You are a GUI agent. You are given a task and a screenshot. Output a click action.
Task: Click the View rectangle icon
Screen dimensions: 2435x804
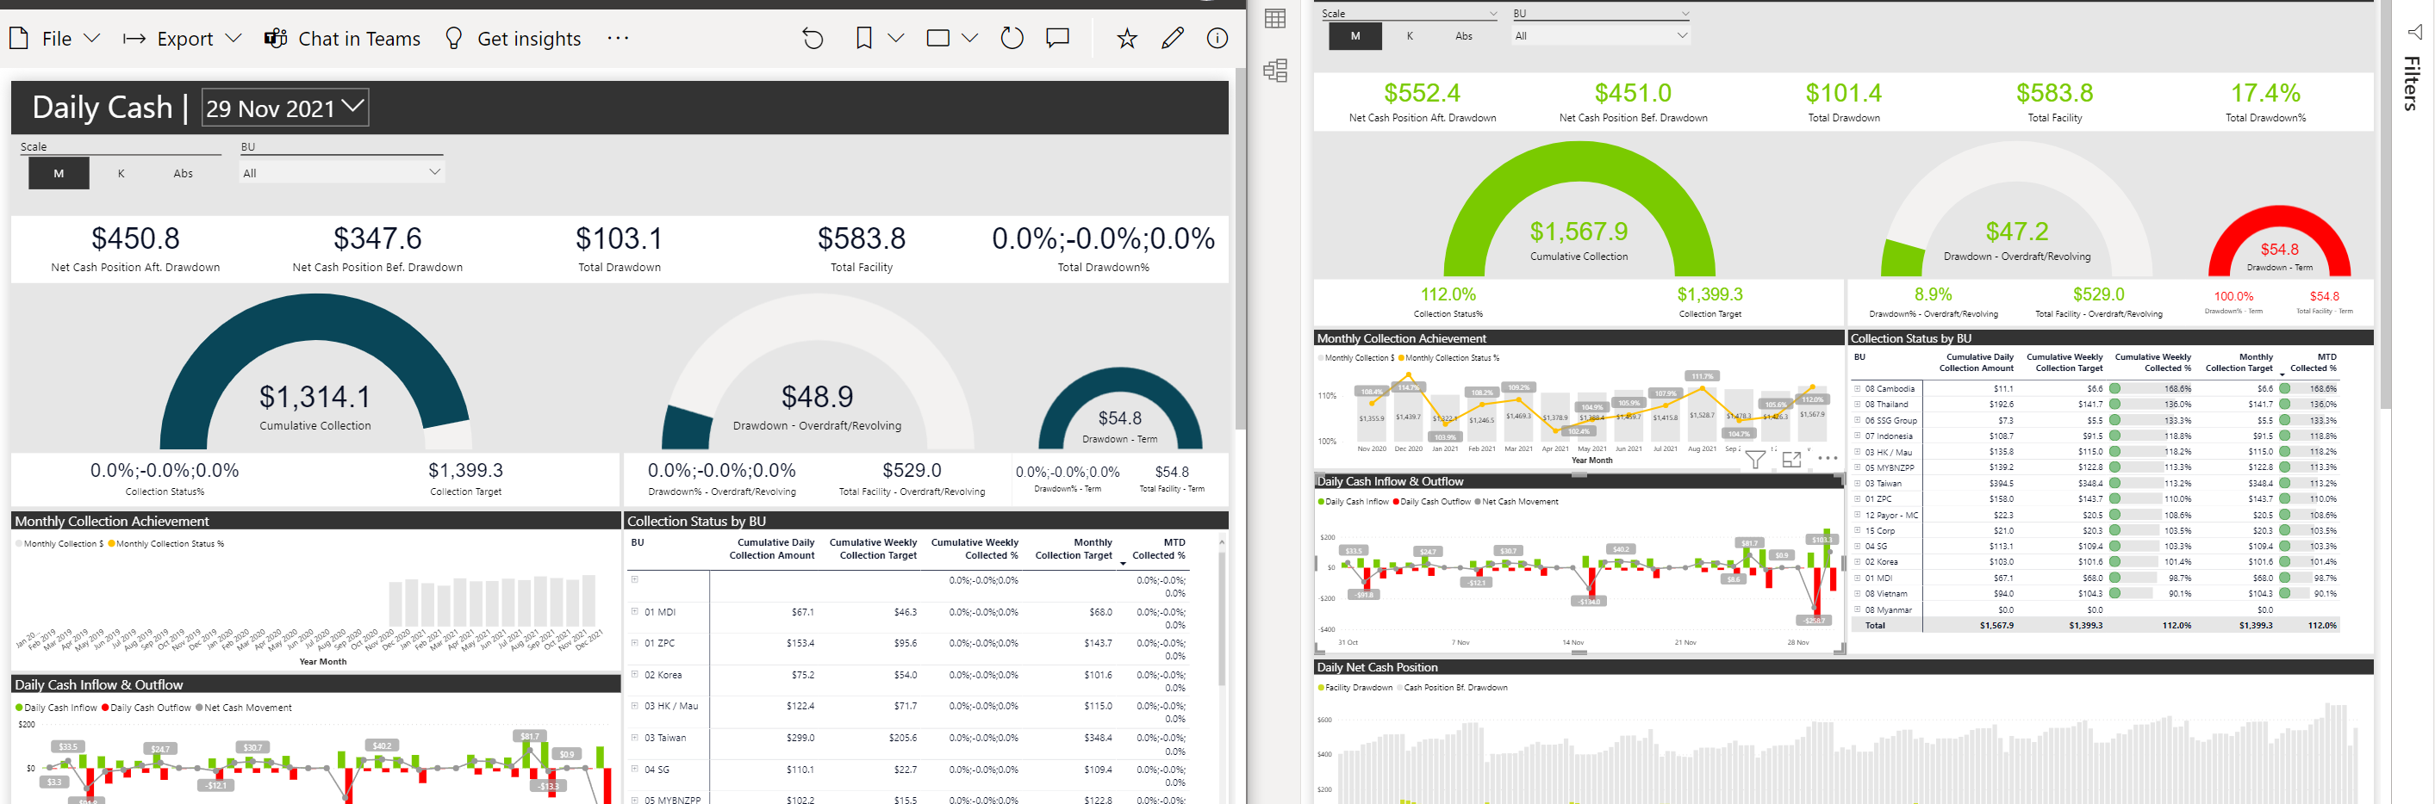tap(937, 39)
